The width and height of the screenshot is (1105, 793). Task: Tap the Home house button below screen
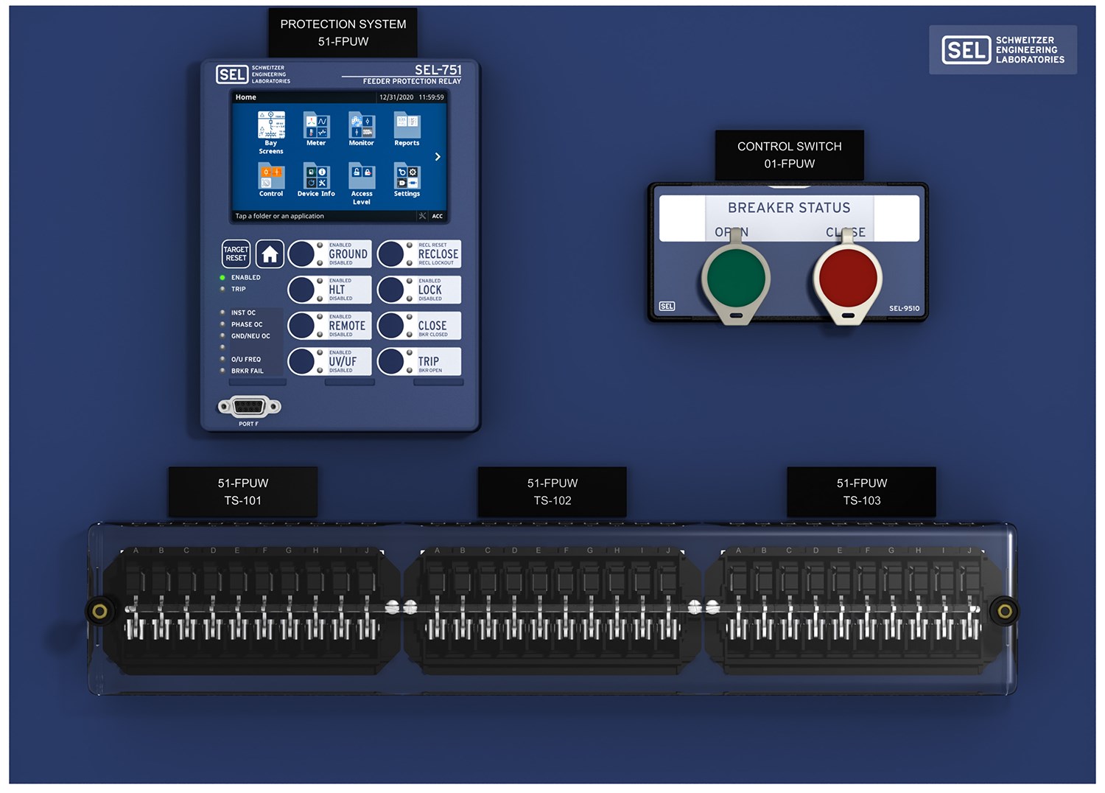270,254
